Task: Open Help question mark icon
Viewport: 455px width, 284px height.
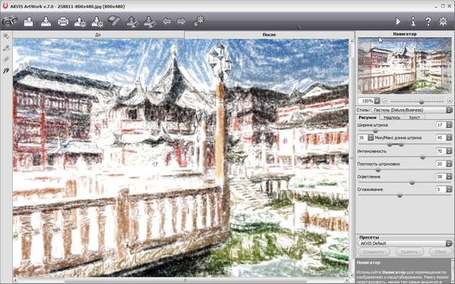Action: [428, 21]
